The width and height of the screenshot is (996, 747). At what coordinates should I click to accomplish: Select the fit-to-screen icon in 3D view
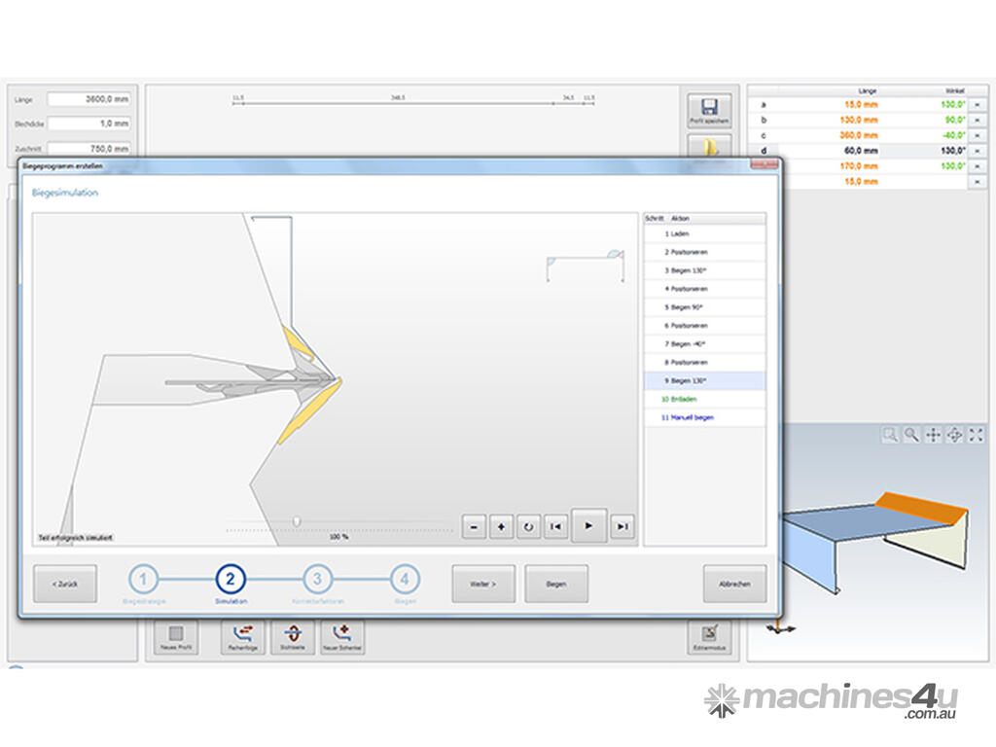pyautogui.click(x=976, y=435)
